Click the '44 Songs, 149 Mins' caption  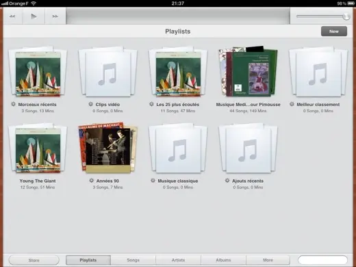[x=248, y=111]
